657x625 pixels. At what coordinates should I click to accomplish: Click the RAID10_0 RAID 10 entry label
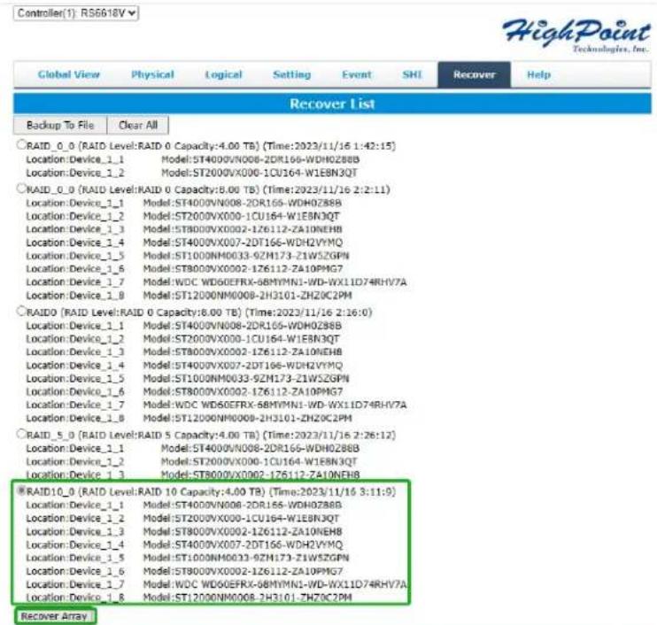point(211,492)
